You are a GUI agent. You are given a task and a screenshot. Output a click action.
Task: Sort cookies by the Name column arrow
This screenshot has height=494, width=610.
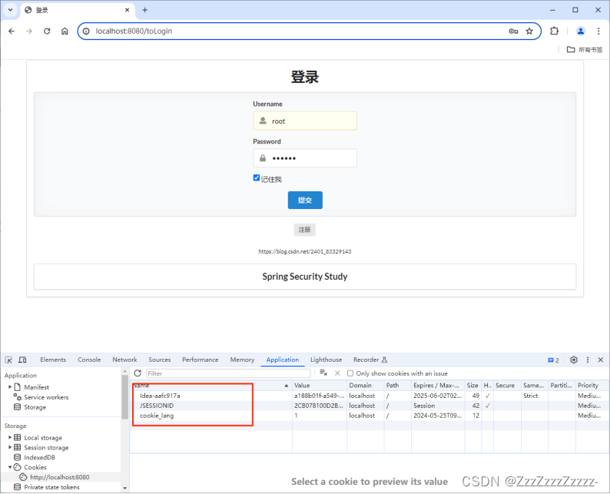pyautogui.click(x=287, y=386)
